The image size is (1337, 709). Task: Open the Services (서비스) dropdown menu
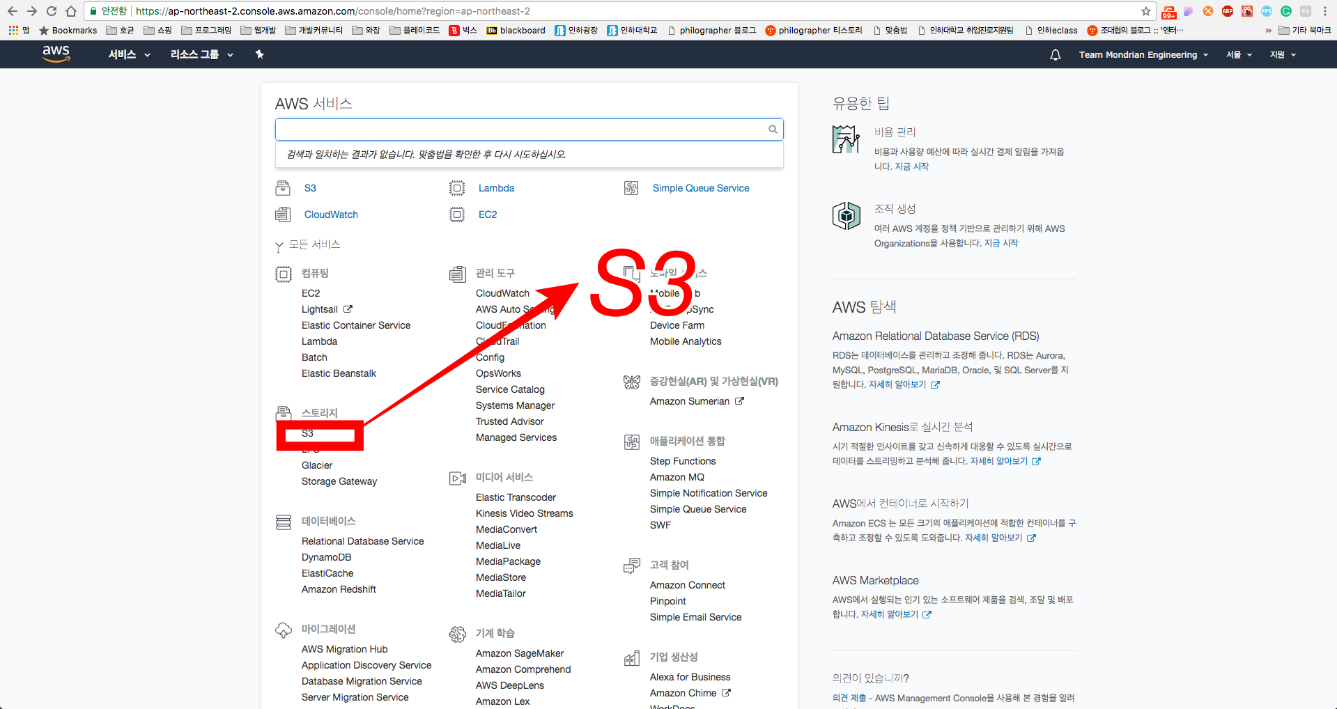point(129,54)
